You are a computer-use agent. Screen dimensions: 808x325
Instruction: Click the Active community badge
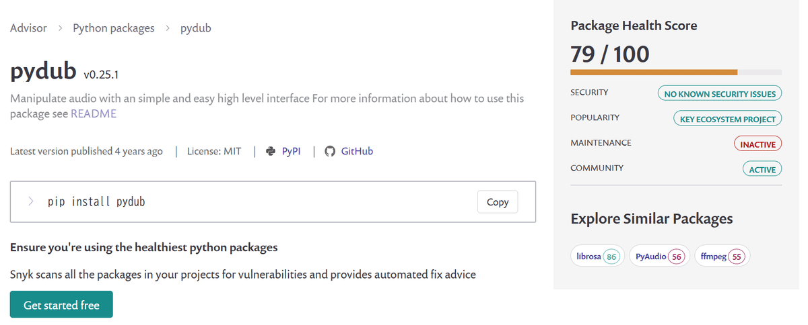point(762,169)
